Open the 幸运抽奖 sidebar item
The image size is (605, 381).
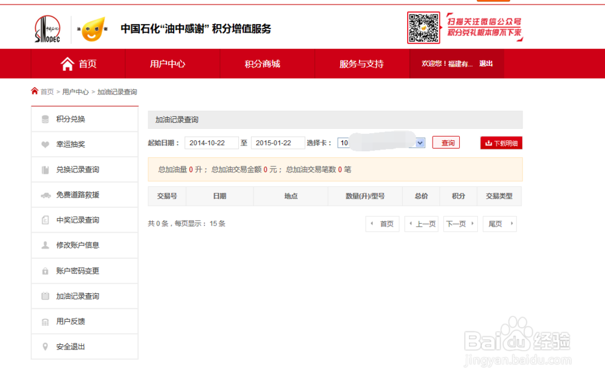point(85,144)
